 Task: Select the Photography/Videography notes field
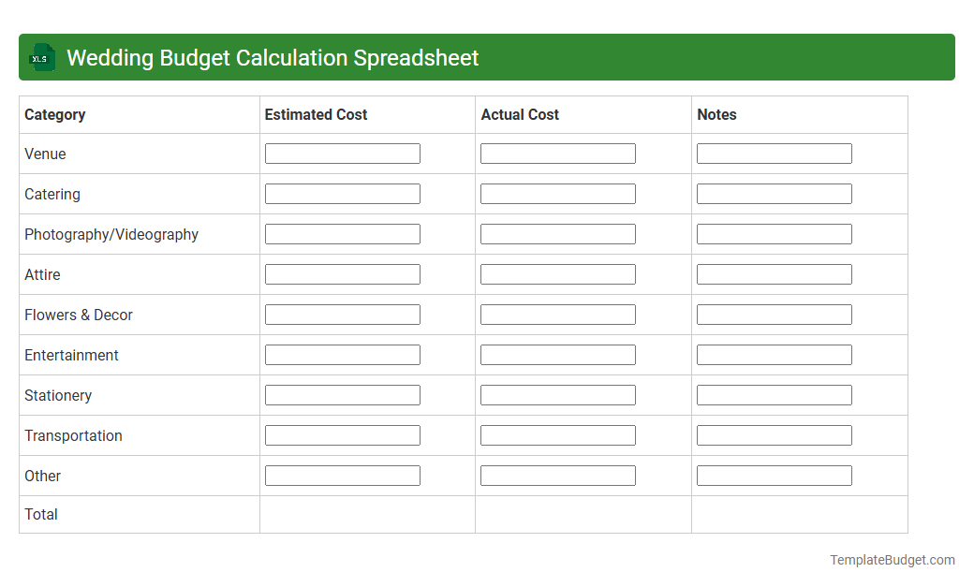pos(774,233)
